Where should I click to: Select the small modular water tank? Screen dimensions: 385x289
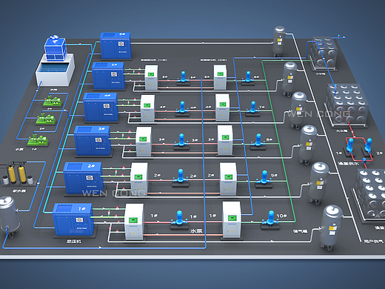324,53
